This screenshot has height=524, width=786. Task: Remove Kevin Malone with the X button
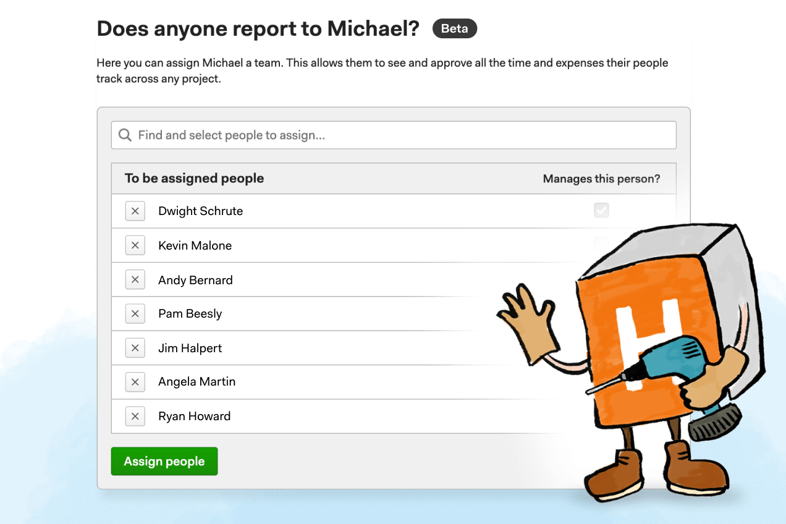[x=135, y=245]
